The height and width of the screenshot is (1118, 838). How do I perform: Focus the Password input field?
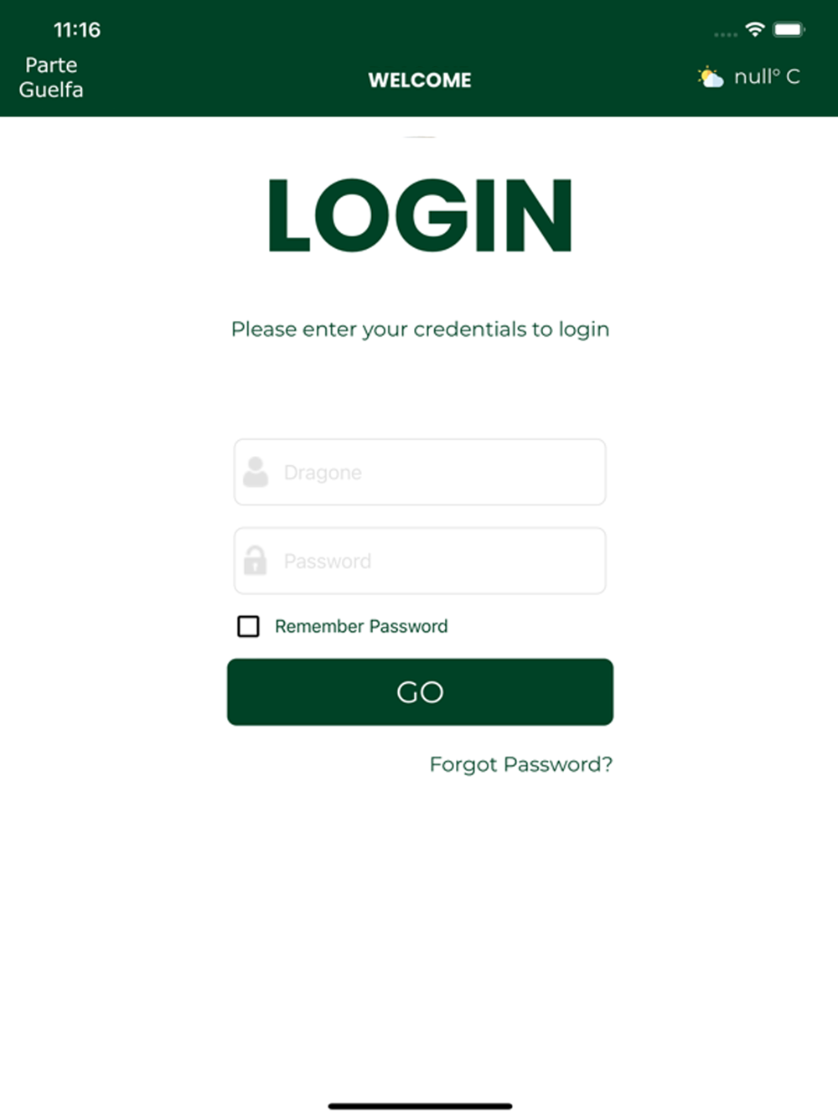tap(420, 561)
